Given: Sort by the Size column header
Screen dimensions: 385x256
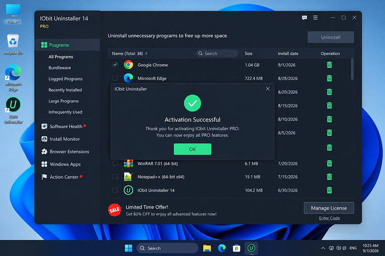Looking at the screenshot, I should (248, 53).
